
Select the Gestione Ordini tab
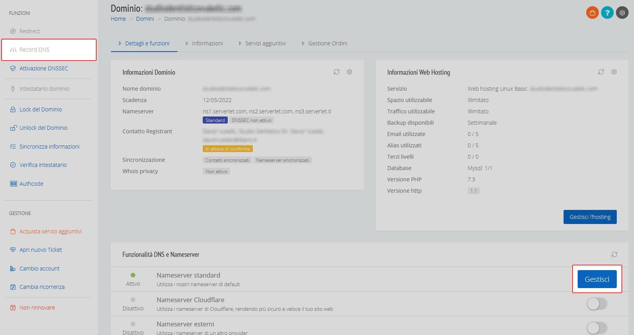point(324,43)
